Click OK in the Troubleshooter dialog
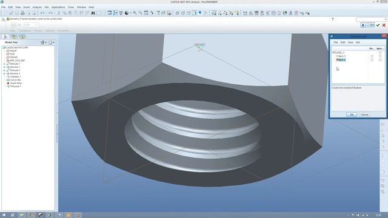Screen dimensions: 388x218 tap(352, 114)
